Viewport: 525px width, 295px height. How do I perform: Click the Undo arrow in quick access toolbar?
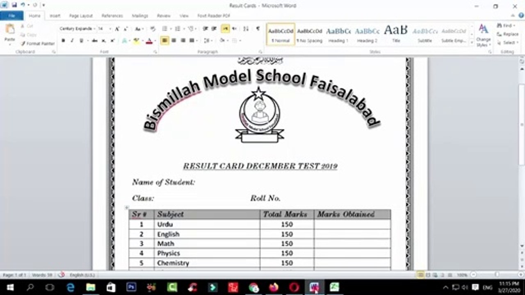pos(23,5)
